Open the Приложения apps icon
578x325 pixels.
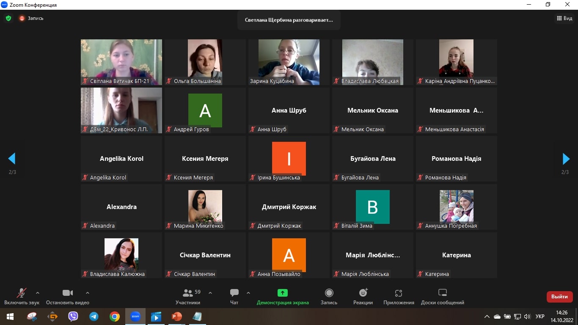pos(398,293)
